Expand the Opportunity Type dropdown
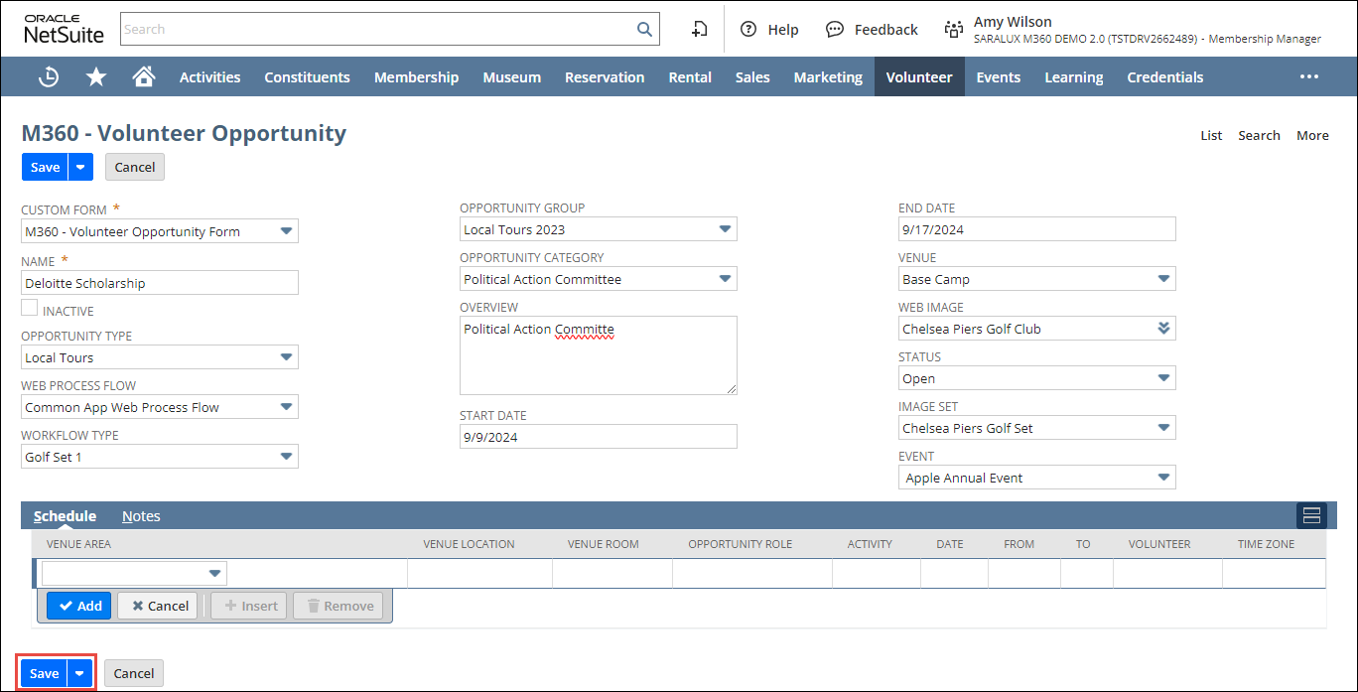 coord(286,357)
